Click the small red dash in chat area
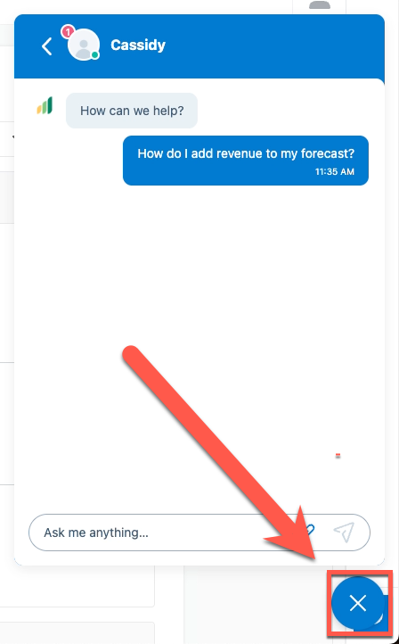 click(x=338, y=455)
